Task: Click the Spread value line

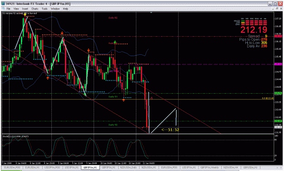Action: (257, 36)
